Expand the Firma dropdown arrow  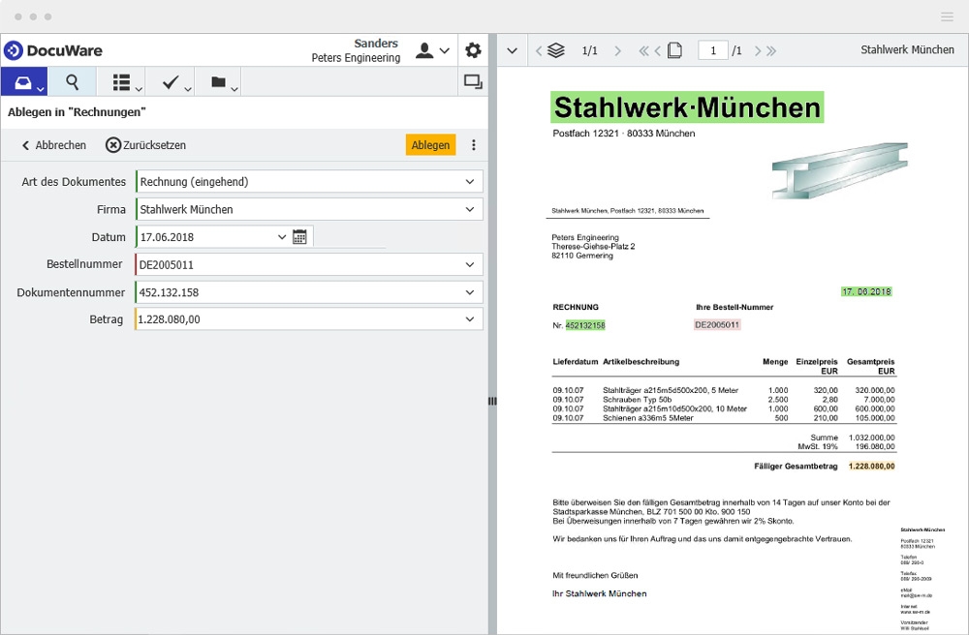coord(470,209)
